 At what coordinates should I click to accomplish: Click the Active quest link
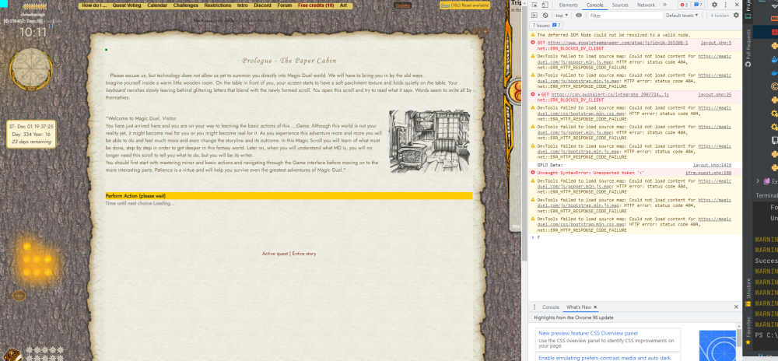[275, 254]
